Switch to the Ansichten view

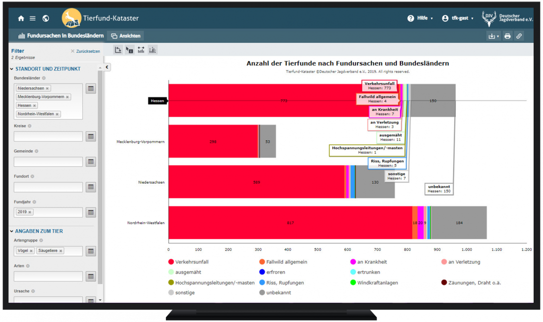(x=127, y=36)
